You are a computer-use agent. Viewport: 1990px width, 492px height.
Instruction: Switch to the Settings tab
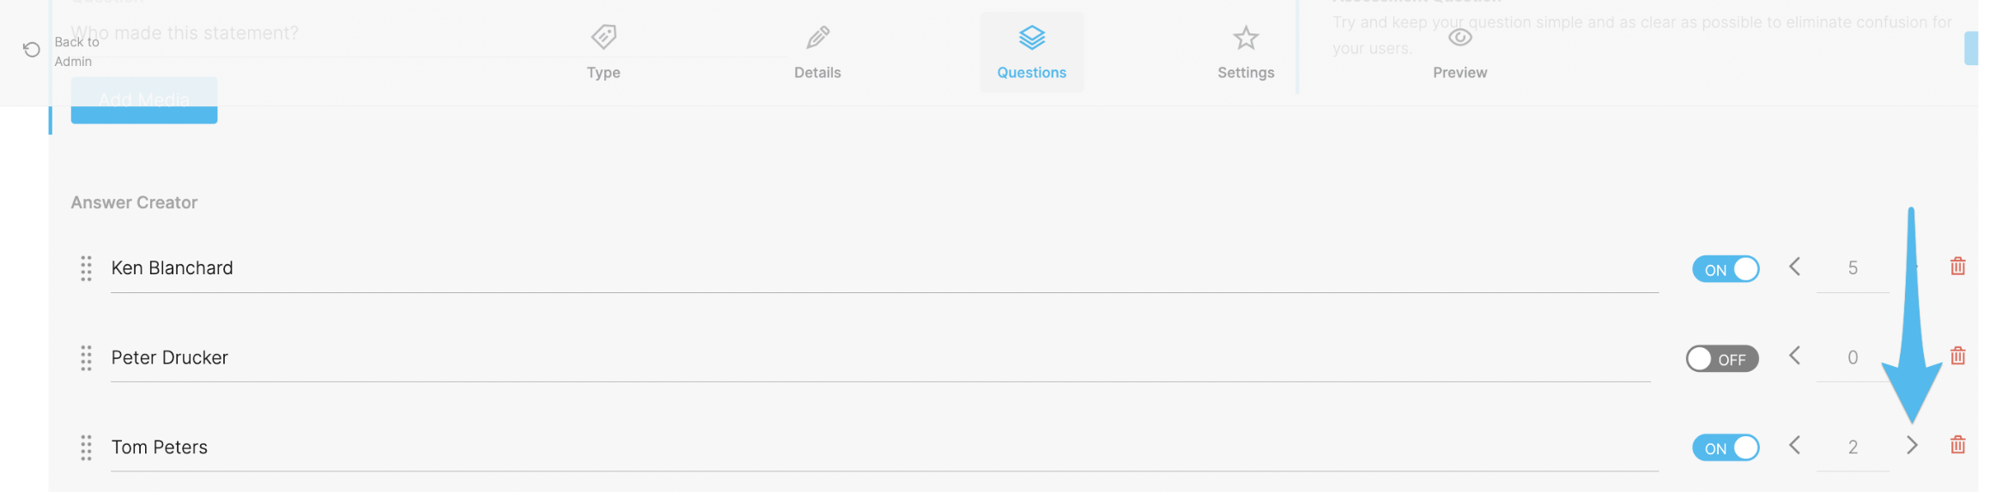[x=1246, y=52]
